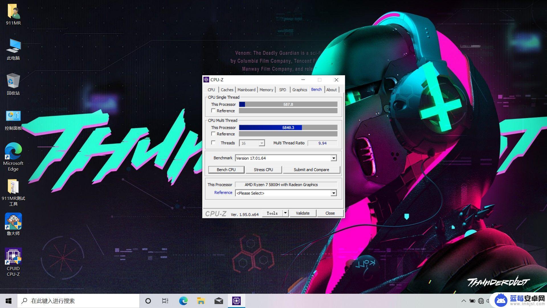
Task: Click the single thread score bar 587.8
Action: point(288,104)
